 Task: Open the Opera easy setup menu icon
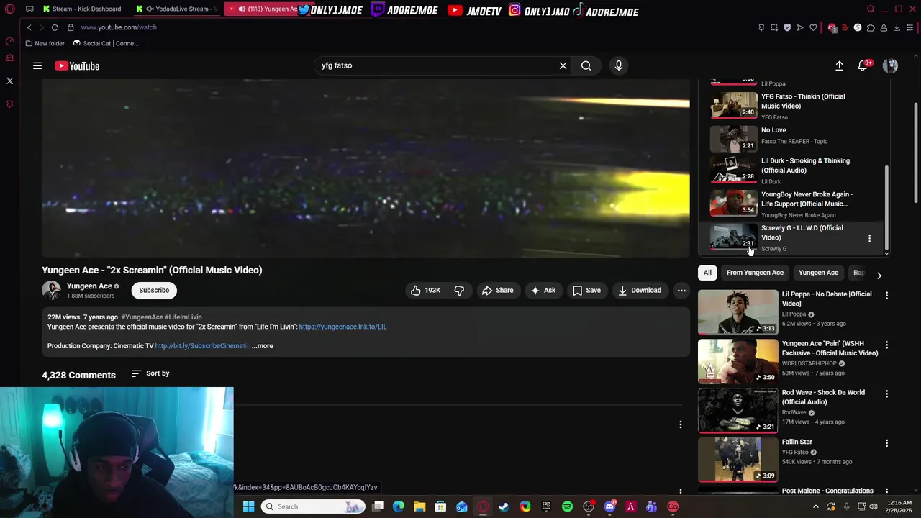[x=910, y=27]
